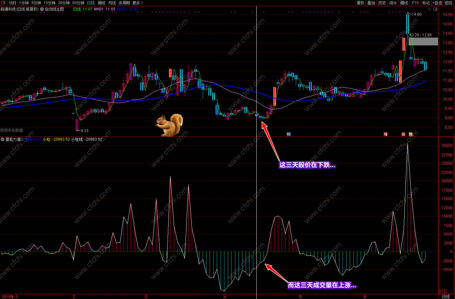
Task: Open the 量能力道2 indicator dropdown
Action: [3, 139]
